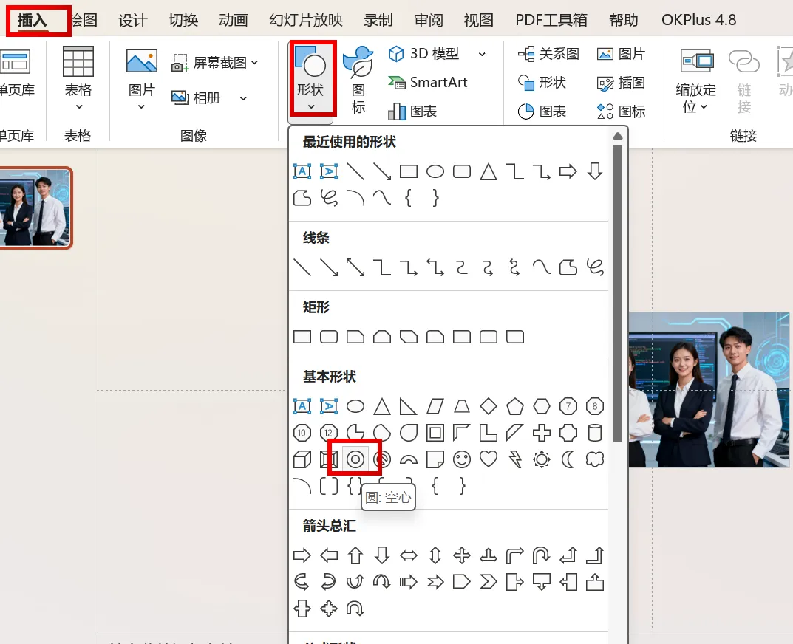This screenshot has width=793, height=644.
Task: Pick the up arrow in 箭头总汇
Action: [355, 555]
